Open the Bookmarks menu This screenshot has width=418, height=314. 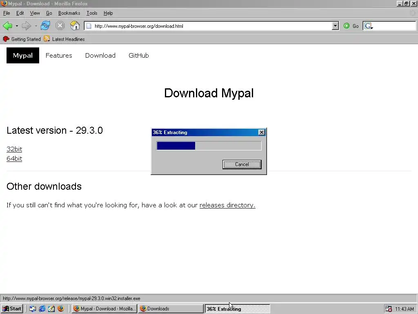[x=69, y=13]
